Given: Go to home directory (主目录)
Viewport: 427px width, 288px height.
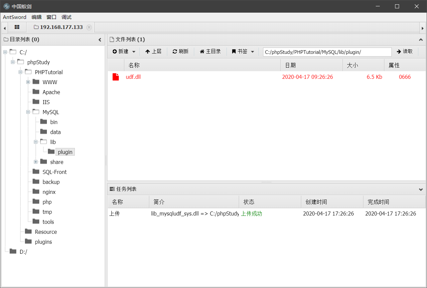Looking at the screenshot, I should coord(210,52).
